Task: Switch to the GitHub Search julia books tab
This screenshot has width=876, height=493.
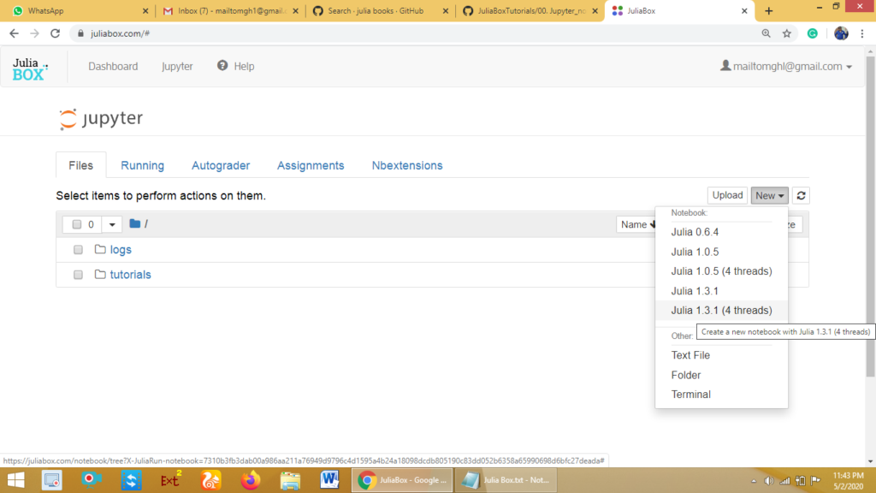Action: [x=380, y=10]
